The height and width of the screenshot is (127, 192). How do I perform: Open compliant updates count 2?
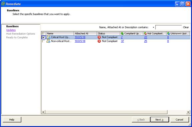[x=122, y=37]
